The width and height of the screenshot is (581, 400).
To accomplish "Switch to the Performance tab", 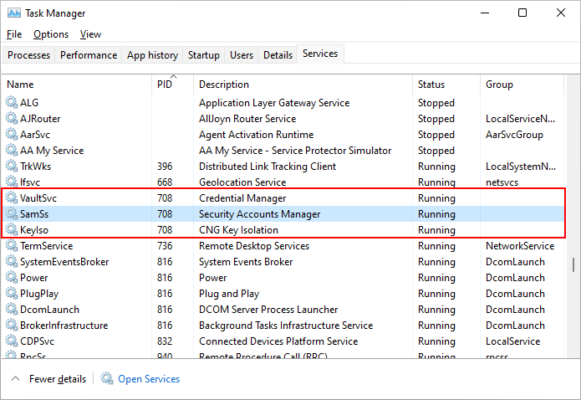I will click(x=89, y=55).
